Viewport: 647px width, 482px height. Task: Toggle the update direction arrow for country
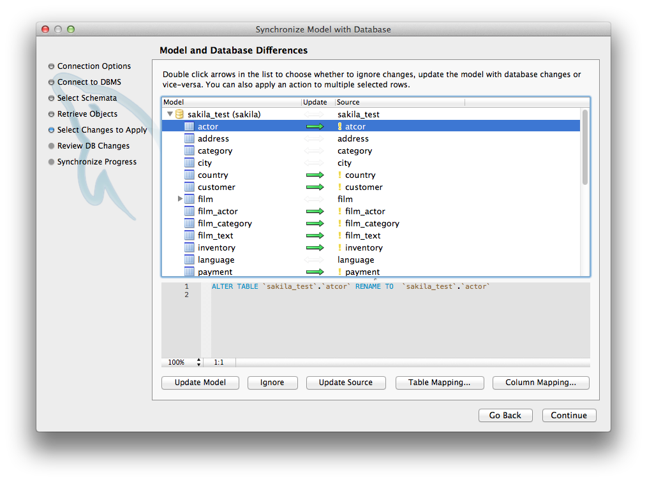click(x=315, y=175)
